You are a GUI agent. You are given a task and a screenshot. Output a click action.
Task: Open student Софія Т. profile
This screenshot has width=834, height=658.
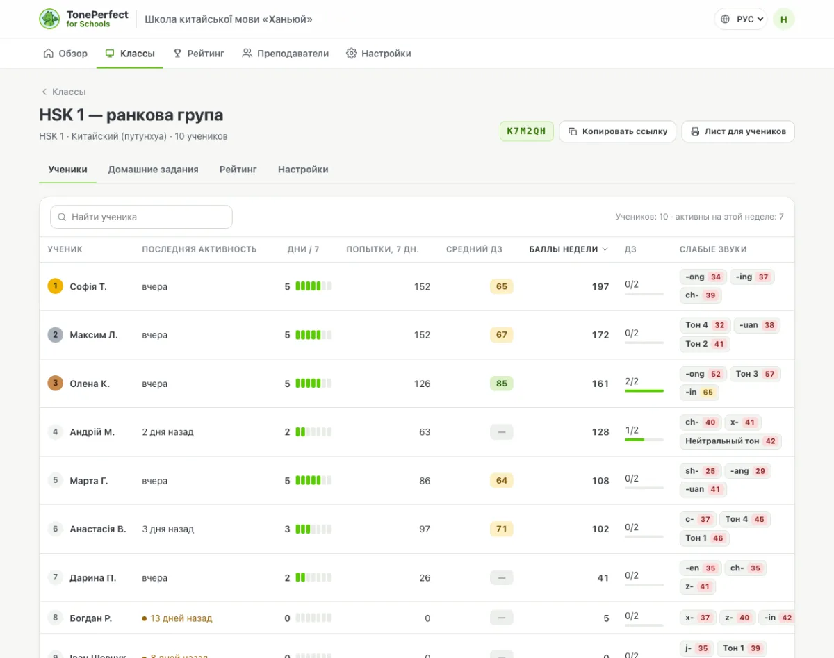click(88, 286)
